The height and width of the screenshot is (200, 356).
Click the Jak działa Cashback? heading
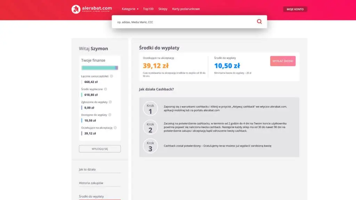pos(156,89)
